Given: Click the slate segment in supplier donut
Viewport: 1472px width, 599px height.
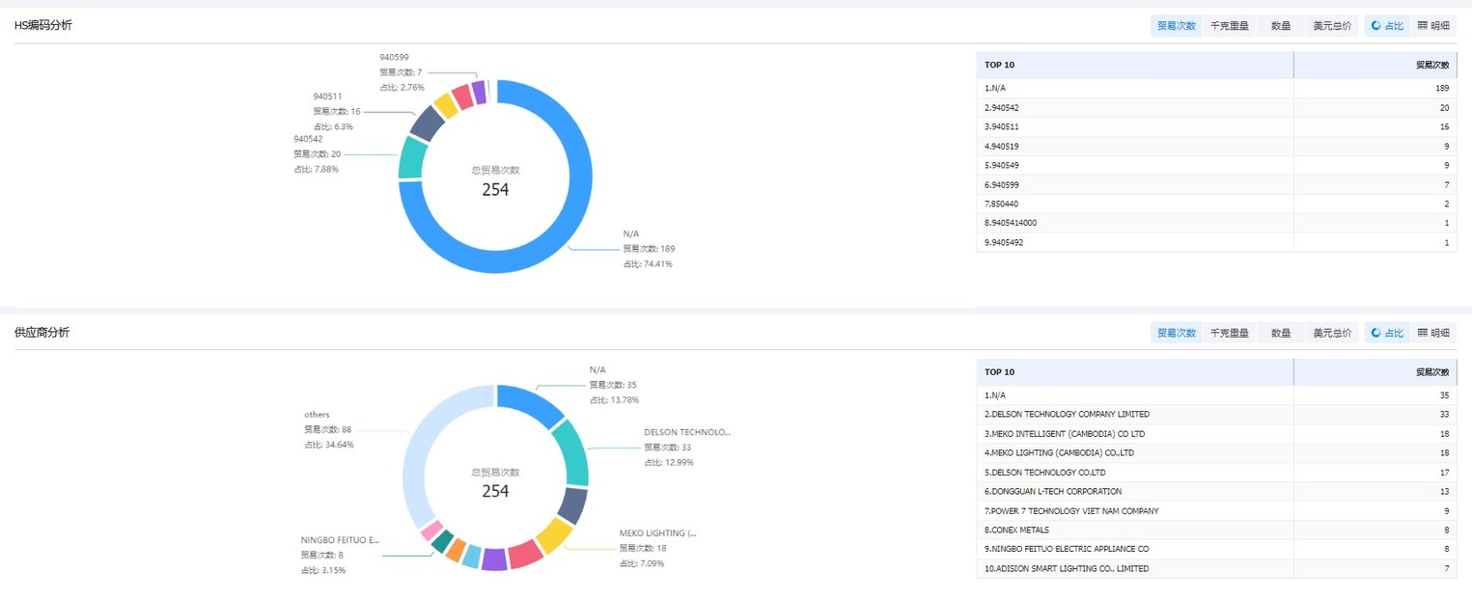Looking at the screenshot, I should pyautogui.click(x=571, y=504).
